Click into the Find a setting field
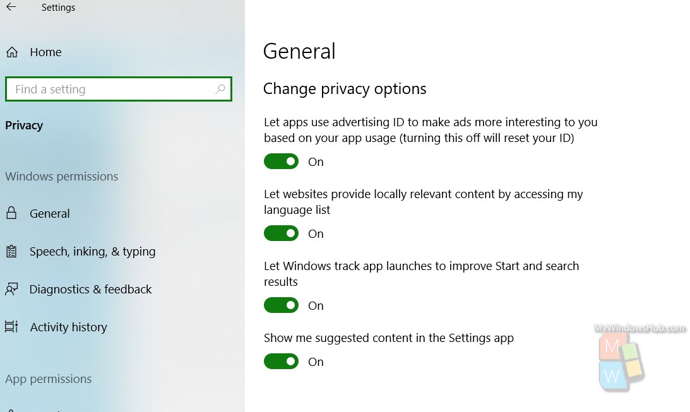690x412 pixels. tap(119, 89)
